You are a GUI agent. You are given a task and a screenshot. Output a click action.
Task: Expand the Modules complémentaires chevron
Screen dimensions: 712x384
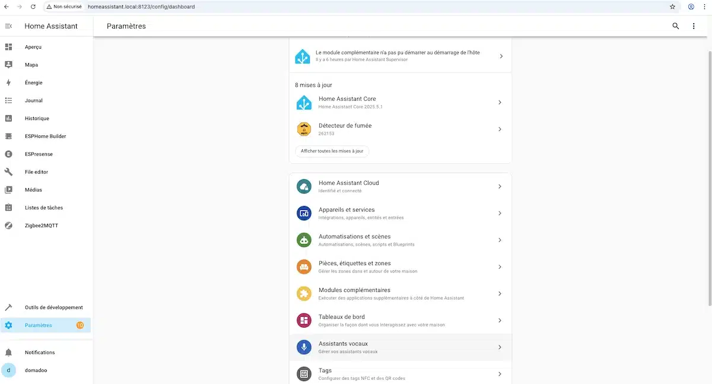click(x=500, y=293)
